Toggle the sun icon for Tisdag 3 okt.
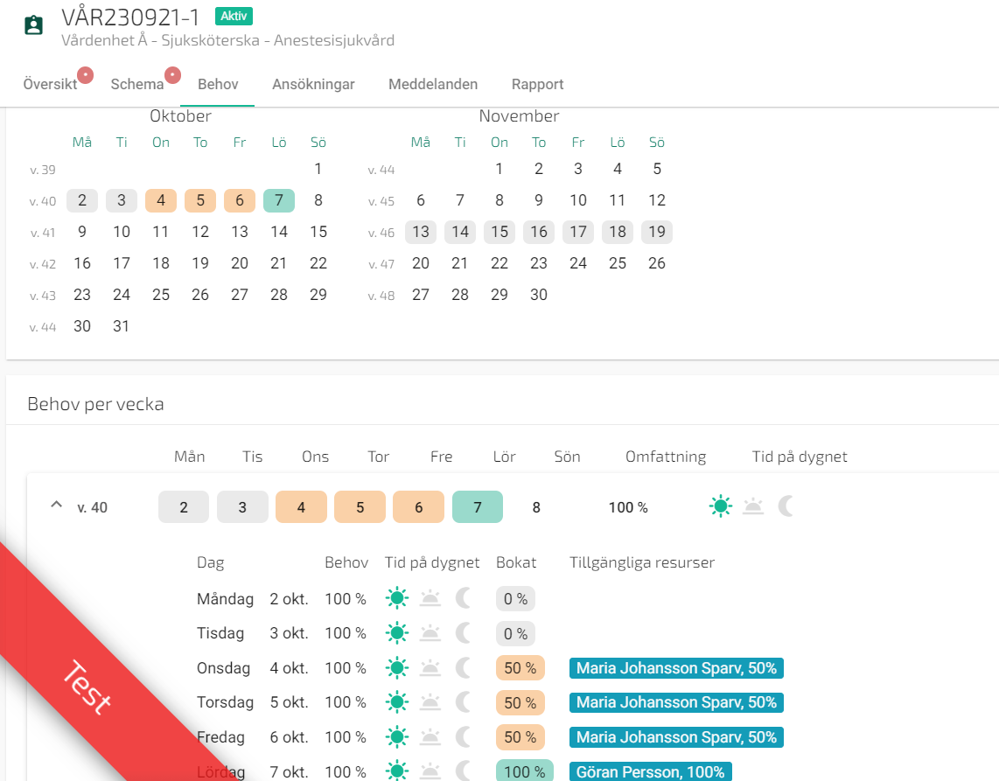The height and width of the screenshot is (781, 999). [x=397, y=633]
